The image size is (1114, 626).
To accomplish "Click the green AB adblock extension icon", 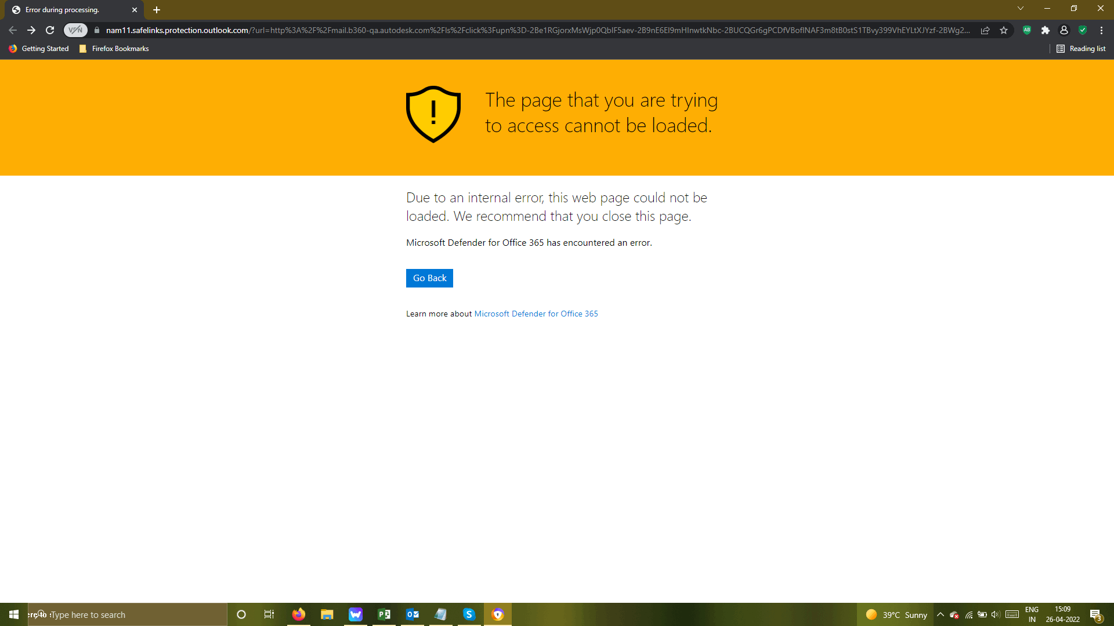I will tap(1027, 30).
